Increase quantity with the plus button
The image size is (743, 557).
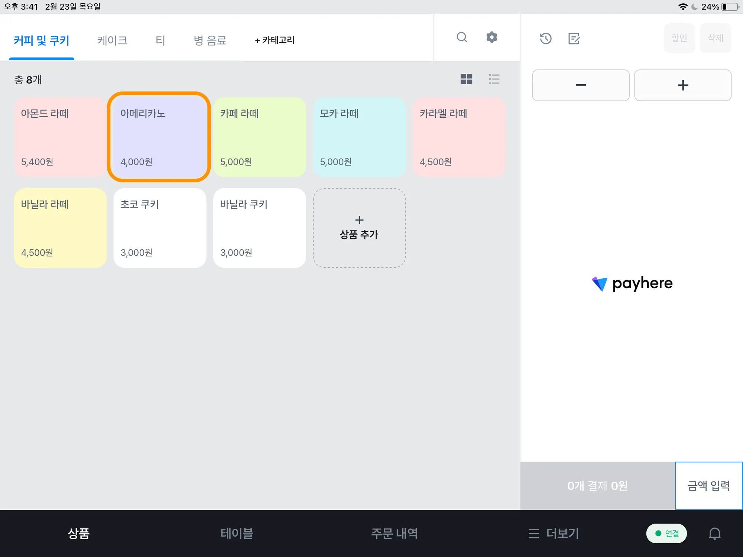coord(683,85)
